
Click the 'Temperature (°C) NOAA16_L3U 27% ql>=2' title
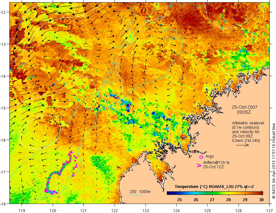point(214,187)
